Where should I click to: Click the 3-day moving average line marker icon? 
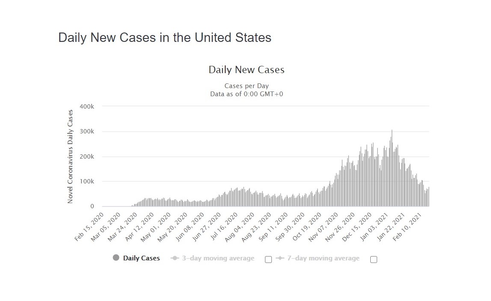click(x=175, y=258)
